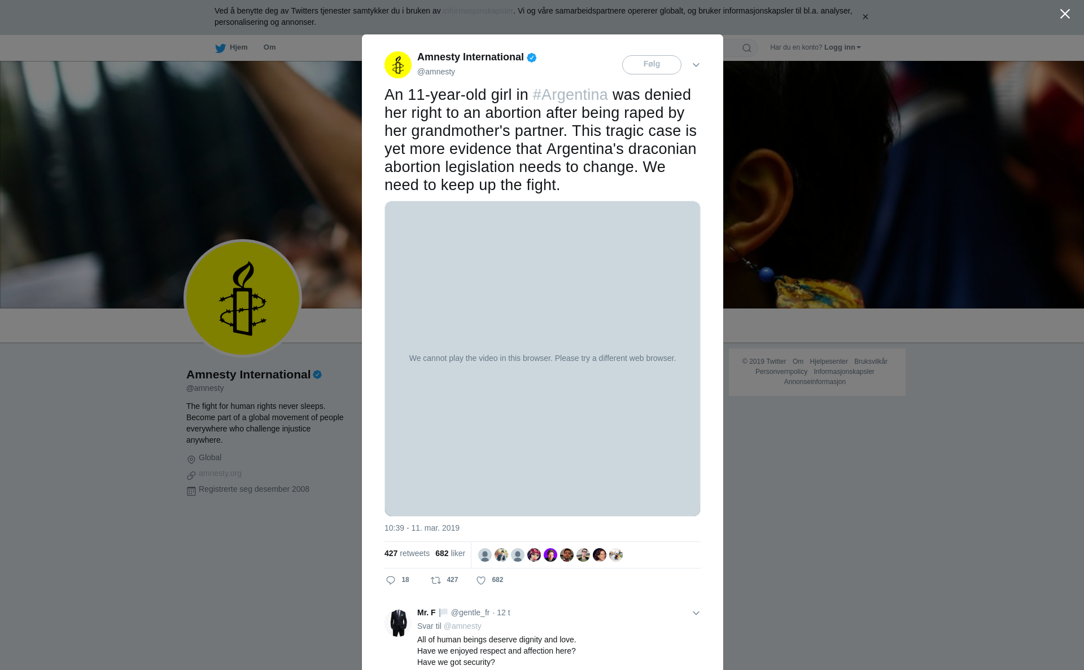Expand the tweet options chevron
This screenshot has height=670, width=1084.
tap(696, 65)
